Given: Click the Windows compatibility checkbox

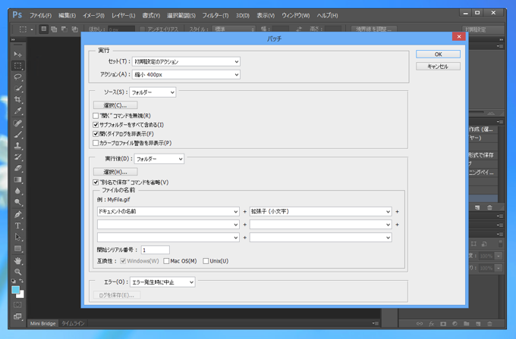Looking at the screenshot, I should 123,261.
